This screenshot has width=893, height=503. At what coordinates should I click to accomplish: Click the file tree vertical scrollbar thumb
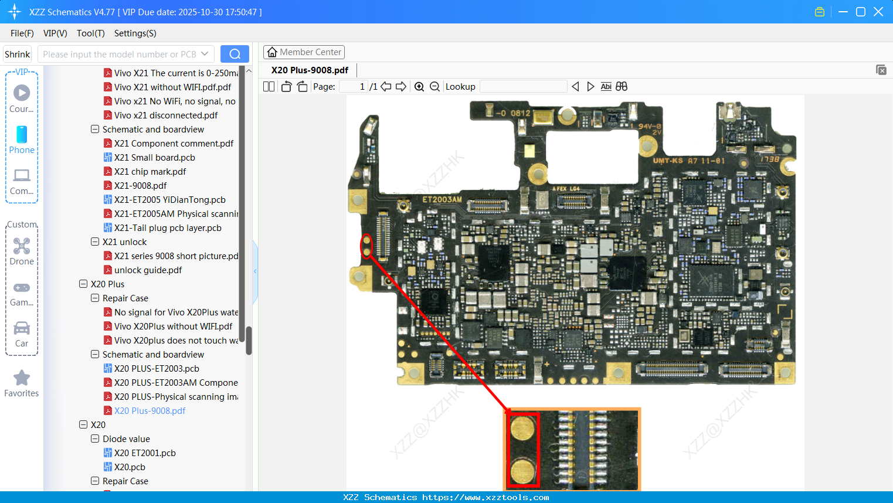coord(249,340)
